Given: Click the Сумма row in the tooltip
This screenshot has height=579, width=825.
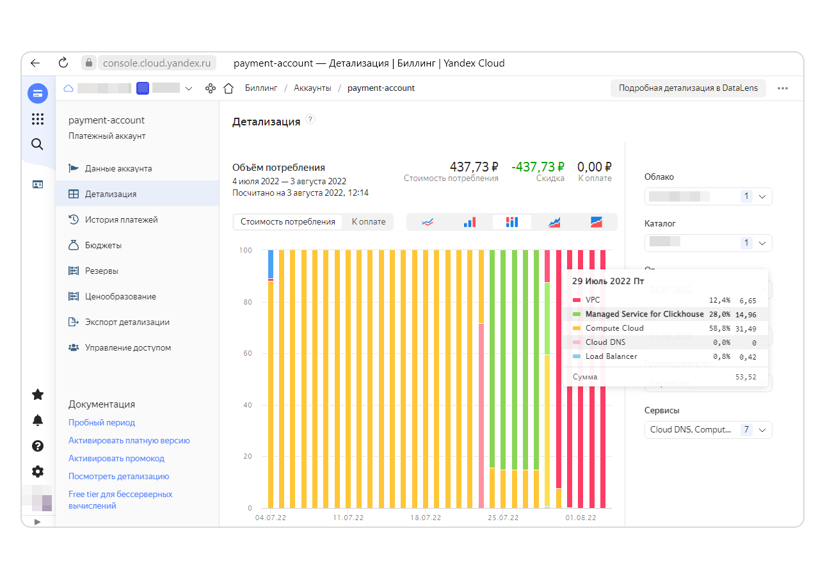Looking at the screenshot, I should pyautogui.click(x=664, y=377).
